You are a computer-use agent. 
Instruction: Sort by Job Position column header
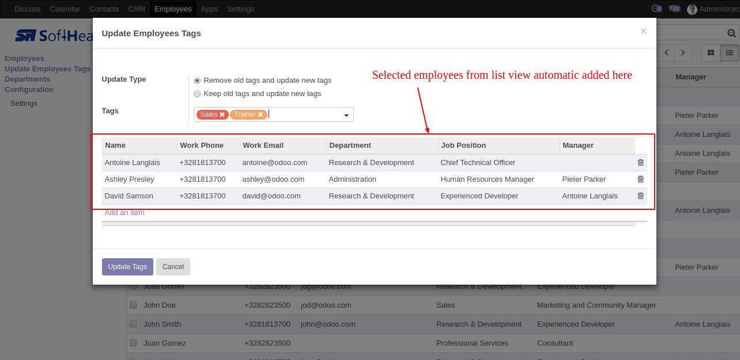click(x=499, y=145)
